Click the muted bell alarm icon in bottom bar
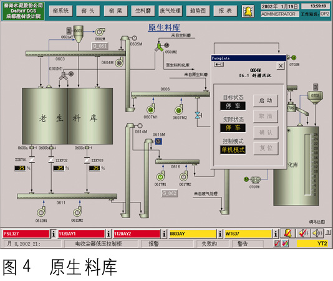 pyautogui.click(x=287, y=233)
